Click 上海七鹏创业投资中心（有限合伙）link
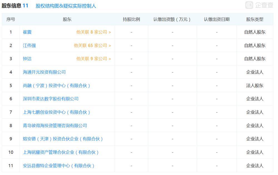 (x=56, y=112)
